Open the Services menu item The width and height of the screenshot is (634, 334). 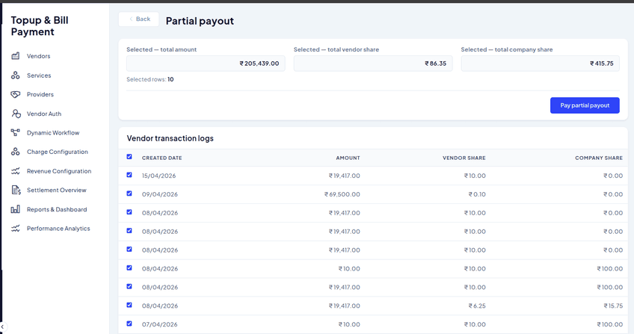tap(39, 75)
